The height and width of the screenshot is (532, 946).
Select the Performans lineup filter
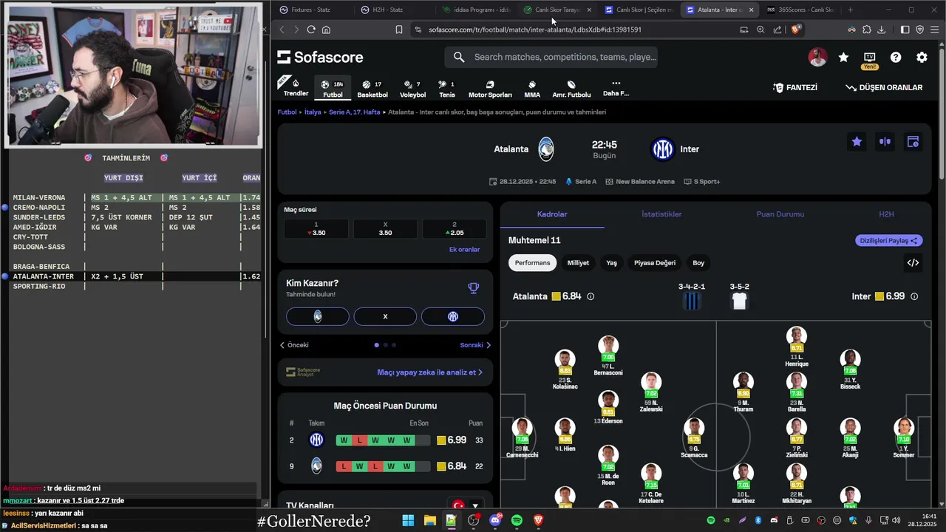[532, 262]
